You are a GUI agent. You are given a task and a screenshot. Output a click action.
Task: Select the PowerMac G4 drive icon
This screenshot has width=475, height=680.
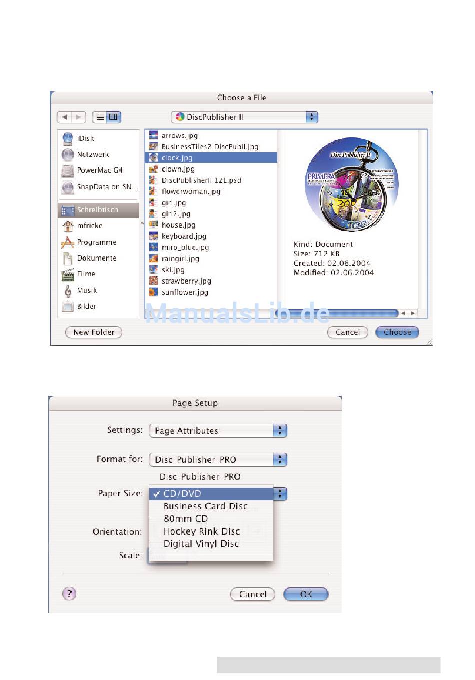68,171
